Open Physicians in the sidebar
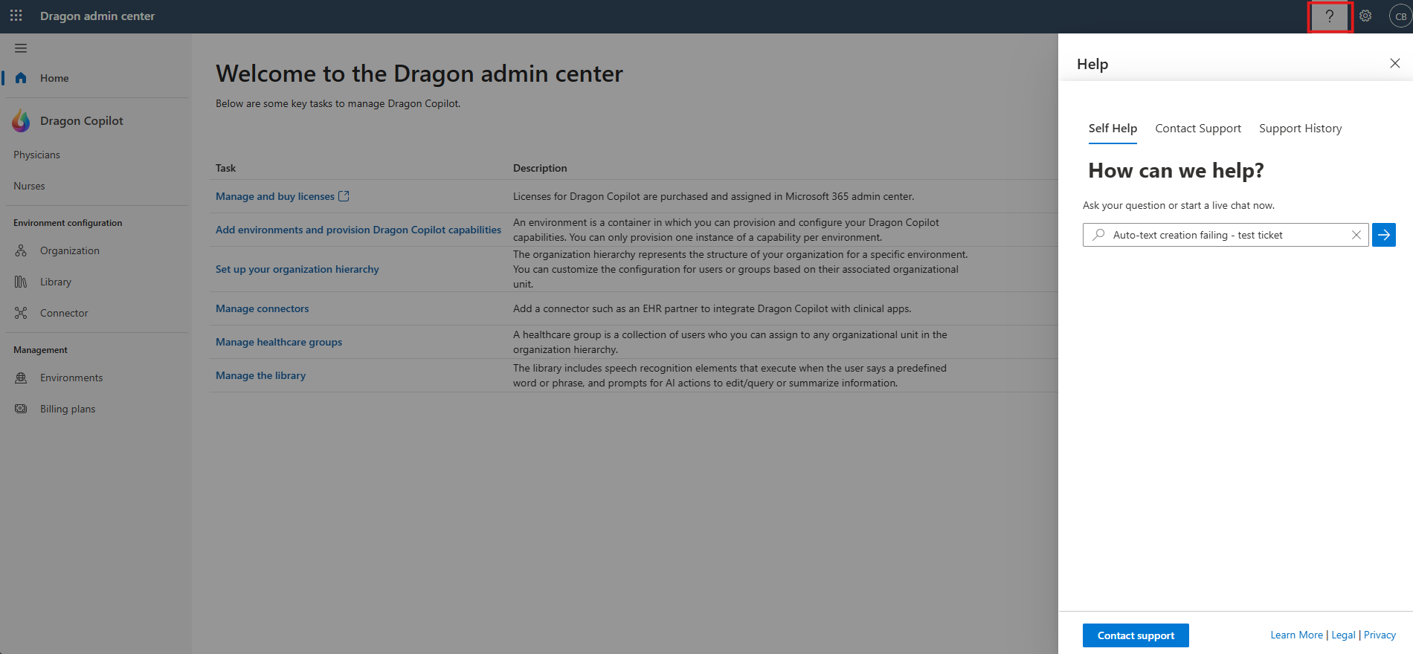The image size is (1413, 654). (x=36, y=155)
